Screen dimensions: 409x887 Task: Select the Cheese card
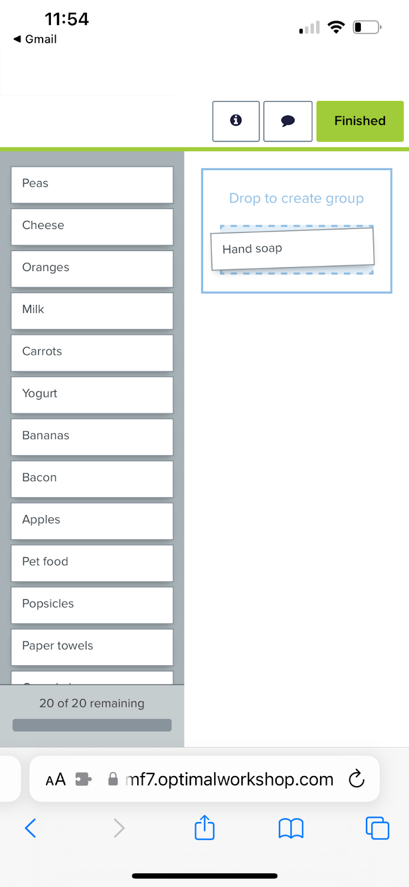pyautogui.click(x=92, y=227)
